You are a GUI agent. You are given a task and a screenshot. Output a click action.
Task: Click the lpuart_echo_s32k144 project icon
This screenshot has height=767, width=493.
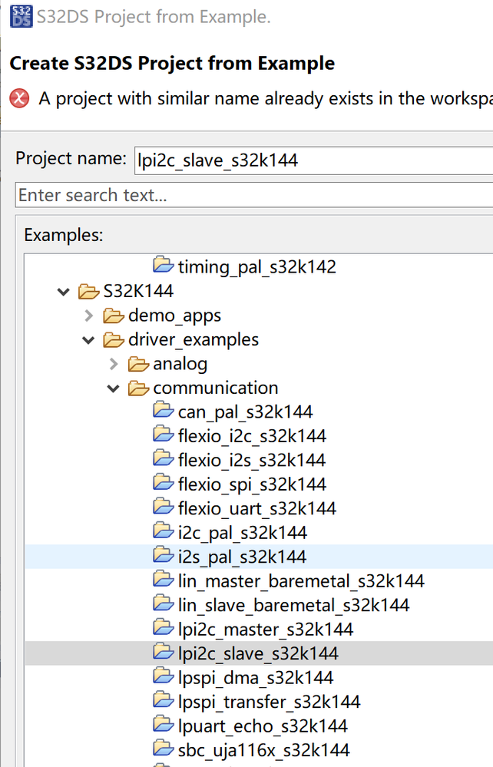coord(164,724)
